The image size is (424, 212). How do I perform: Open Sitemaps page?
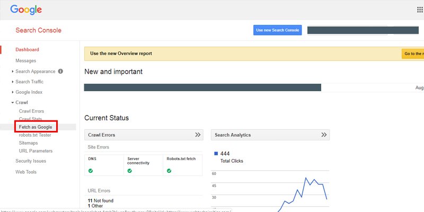tap(29, 143)
